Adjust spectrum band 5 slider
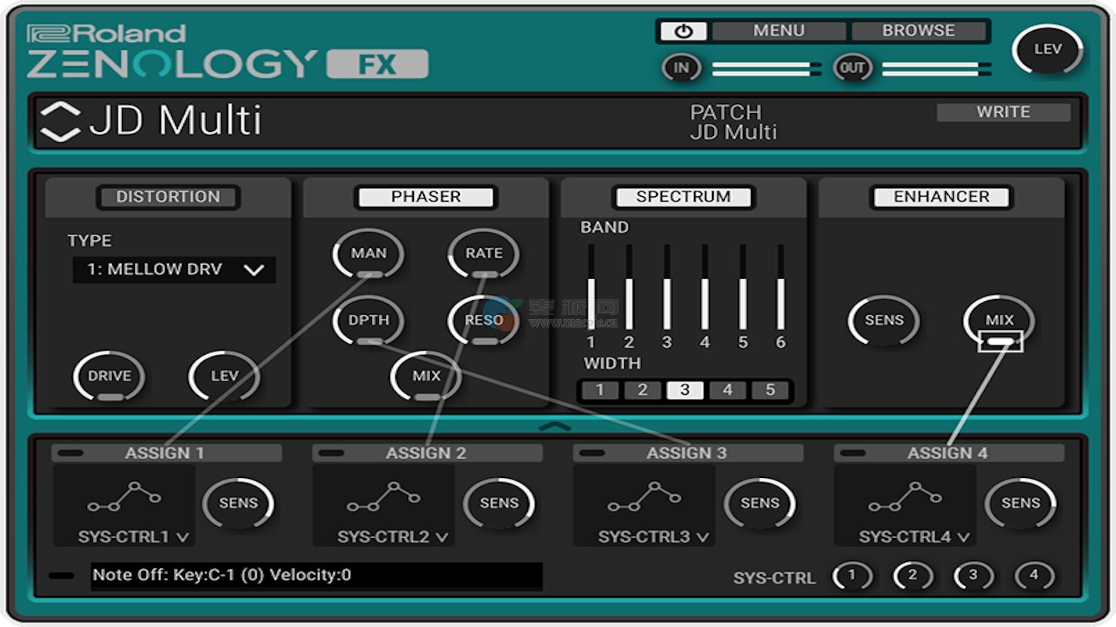 [743, 287]
